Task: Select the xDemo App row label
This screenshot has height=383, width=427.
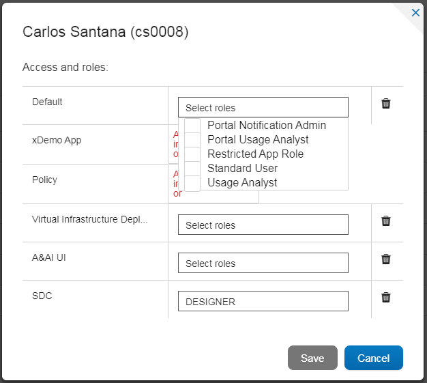Action: point(57,141)
